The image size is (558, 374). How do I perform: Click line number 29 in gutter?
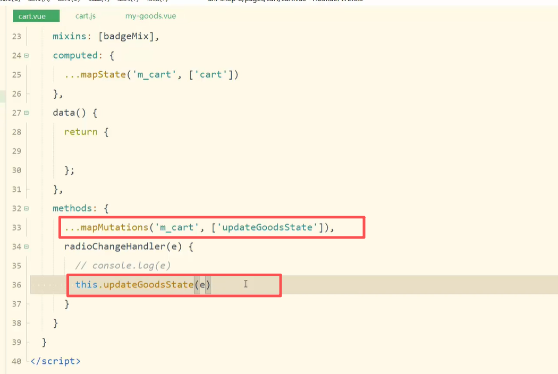coord(16,151)
